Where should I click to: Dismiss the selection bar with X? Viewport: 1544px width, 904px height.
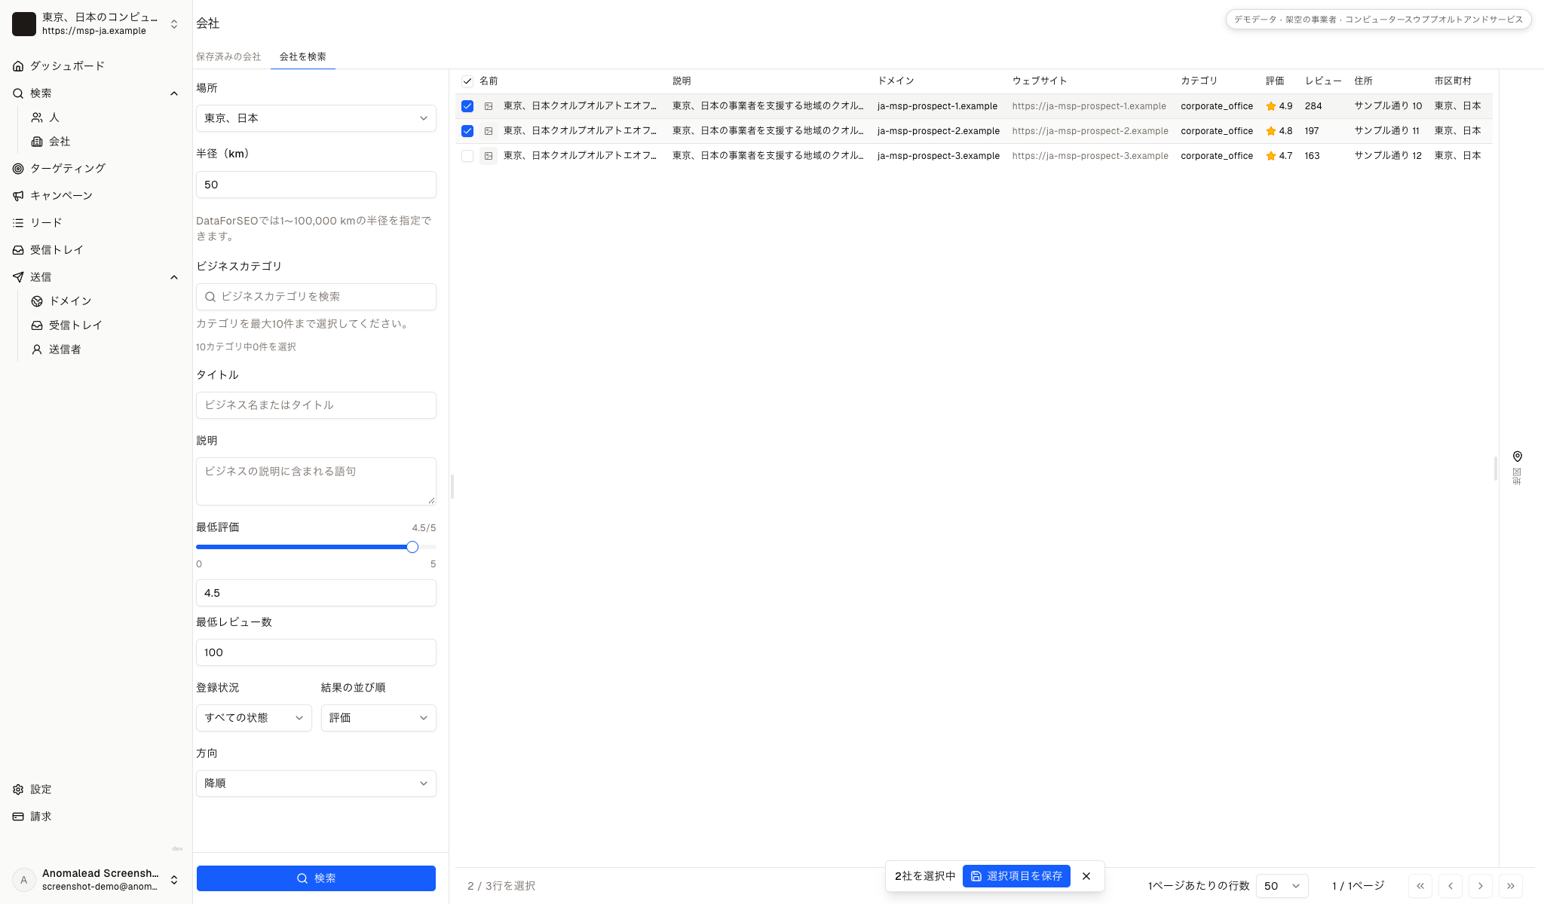tap(1086, 876)
